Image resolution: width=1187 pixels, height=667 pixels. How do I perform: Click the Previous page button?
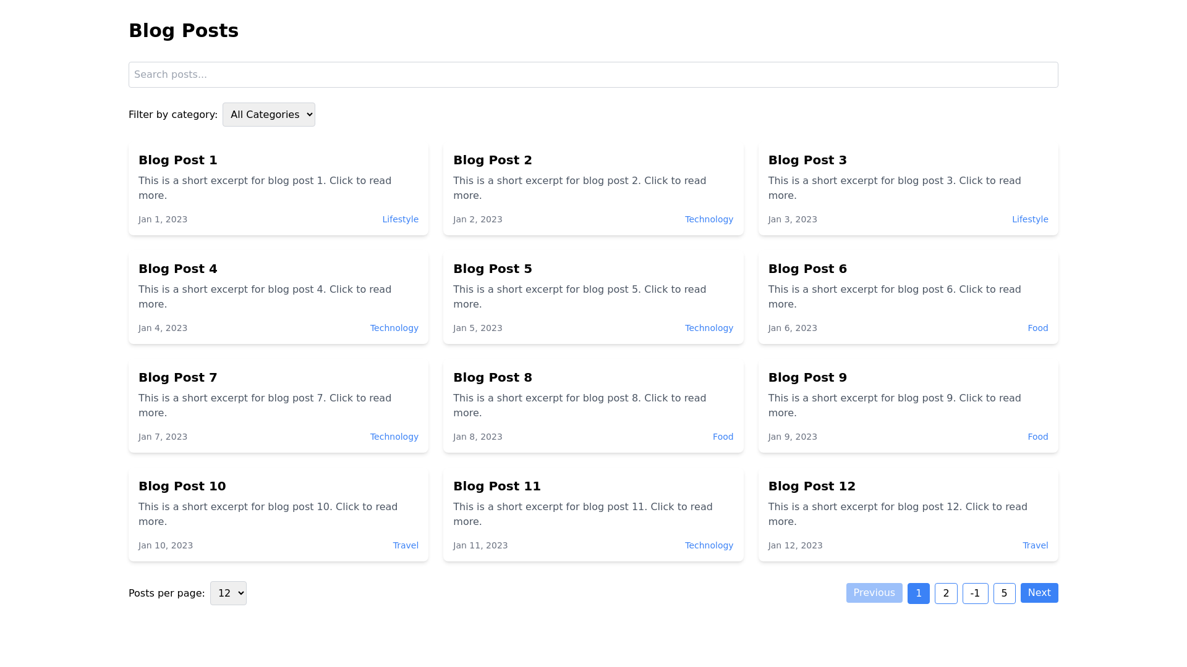(874, 593)
